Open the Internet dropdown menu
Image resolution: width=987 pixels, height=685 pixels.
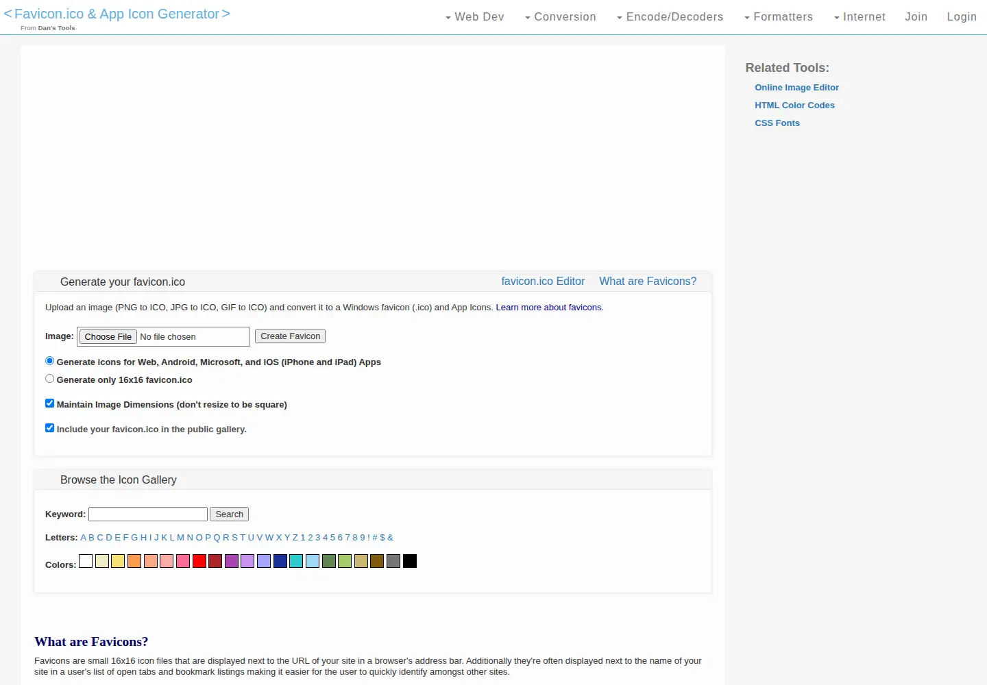[x=860, y=17]
